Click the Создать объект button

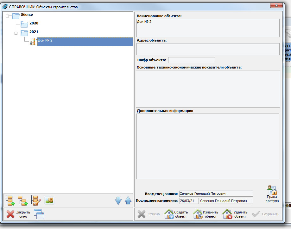click(x=176, y=214)
